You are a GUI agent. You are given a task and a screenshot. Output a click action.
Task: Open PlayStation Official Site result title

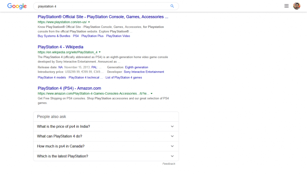pos(103,17)
